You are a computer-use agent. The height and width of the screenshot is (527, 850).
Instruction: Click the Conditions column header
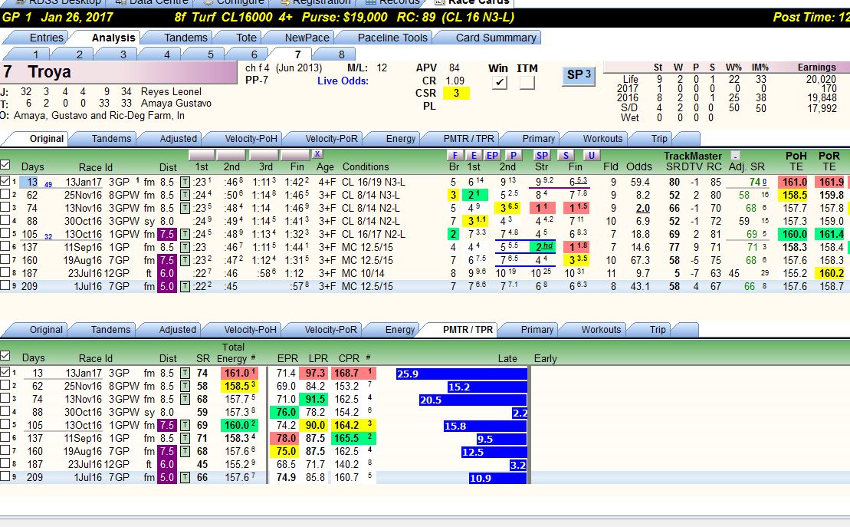(x=366, y=166)
